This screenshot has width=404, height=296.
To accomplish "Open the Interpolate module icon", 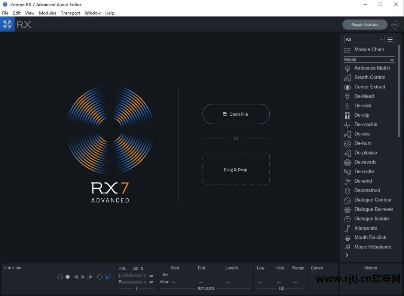I will 347,228.
